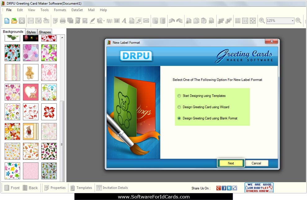Click the zoom out magnifier icon
Image resolution: width=307 pixels, height=200 pixels.
(x=298, y=20)
